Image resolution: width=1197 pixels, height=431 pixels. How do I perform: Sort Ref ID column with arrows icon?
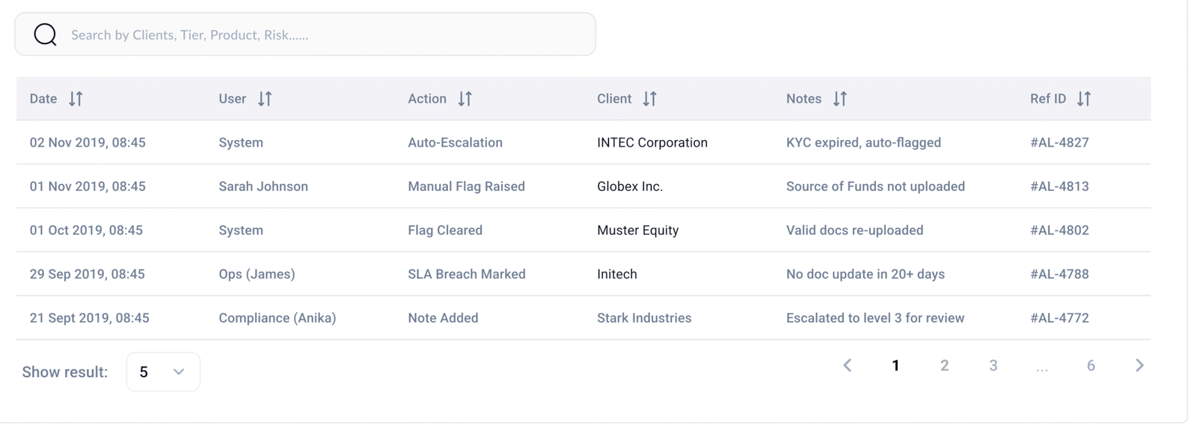1083,99
